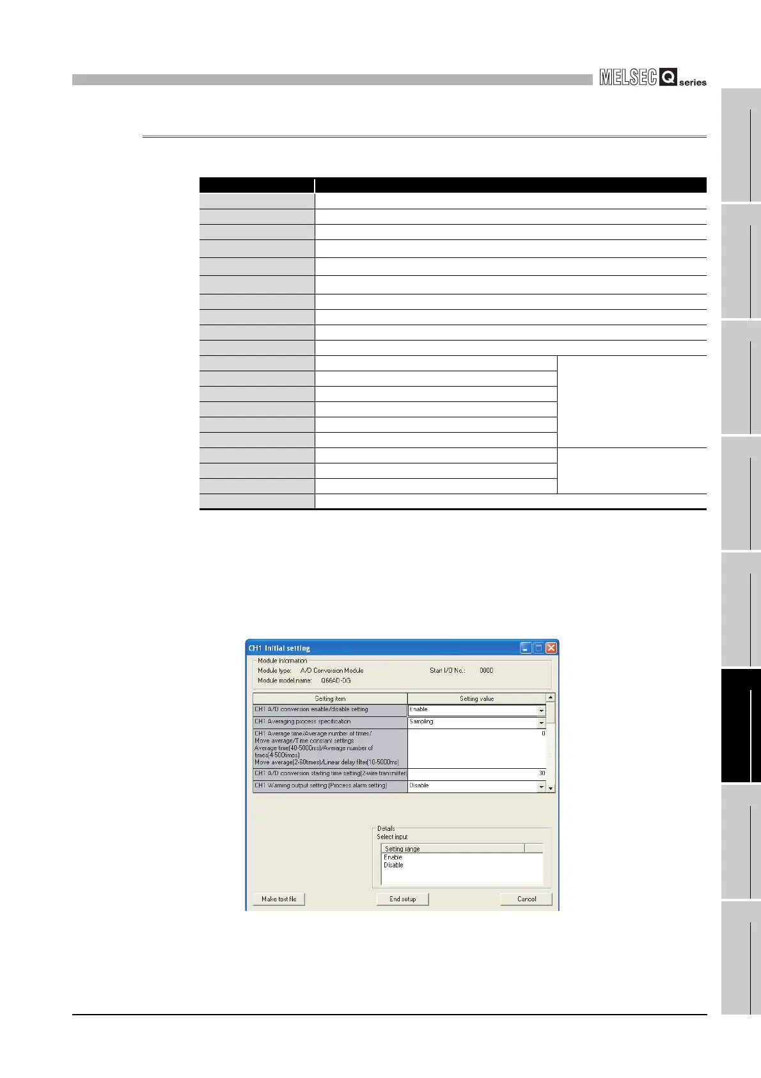Select the CH1 Warning output setting row label

point(330,786)
